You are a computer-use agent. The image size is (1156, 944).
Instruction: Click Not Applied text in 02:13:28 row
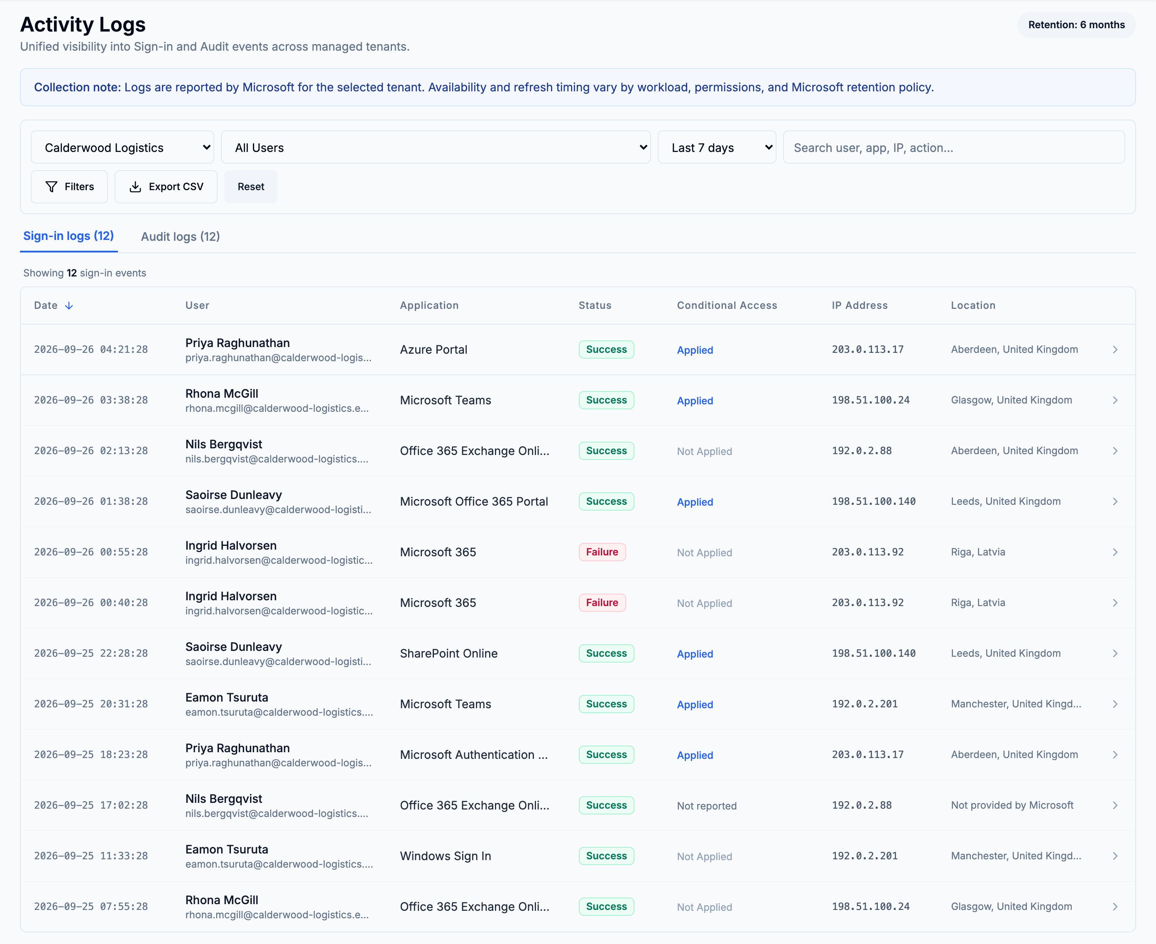point(705,451)
